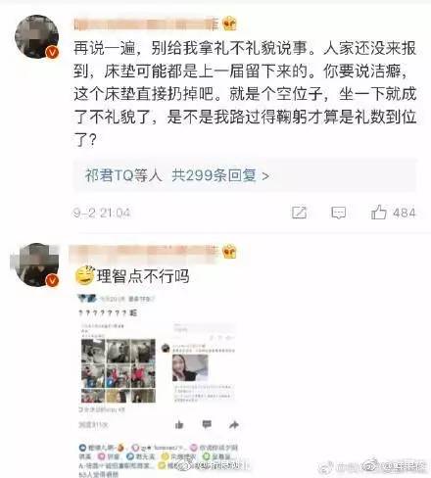Click the crown badge above the 再说一遍 comment
The width and height of the screenshot is (431, 478).
(x=229, y=24)
